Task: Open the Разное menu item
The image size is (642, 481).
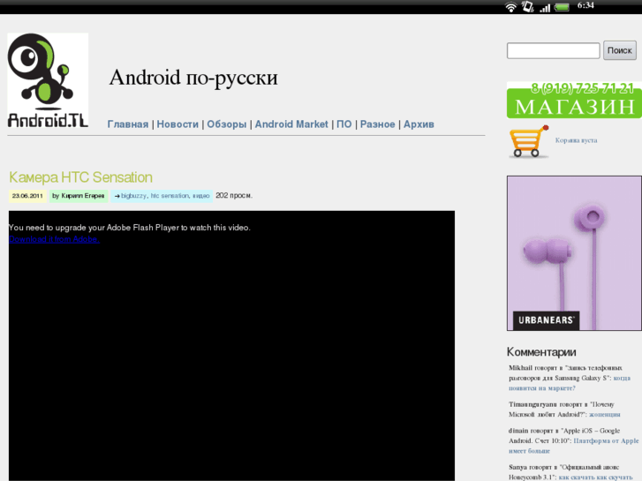Action: coord(377,124)
